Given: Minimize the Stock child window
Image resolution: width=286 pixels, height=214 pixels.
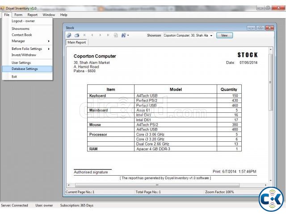Looking at the screenshot, I should pos(251,28).
